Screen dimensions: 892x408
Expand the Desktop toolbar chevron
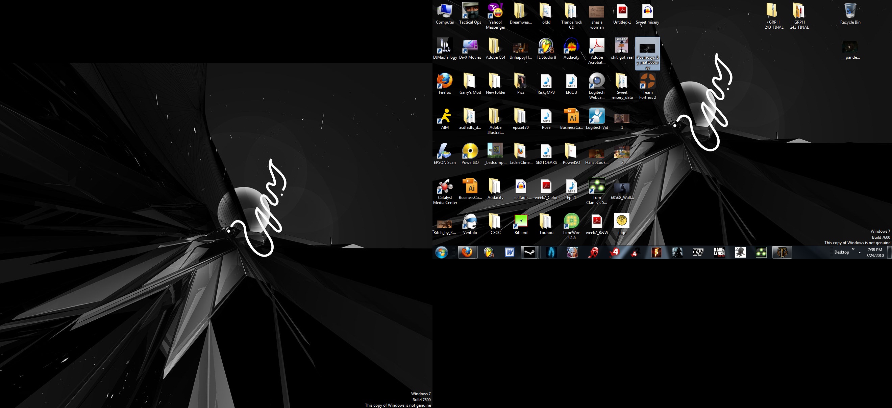click(853, 249)
